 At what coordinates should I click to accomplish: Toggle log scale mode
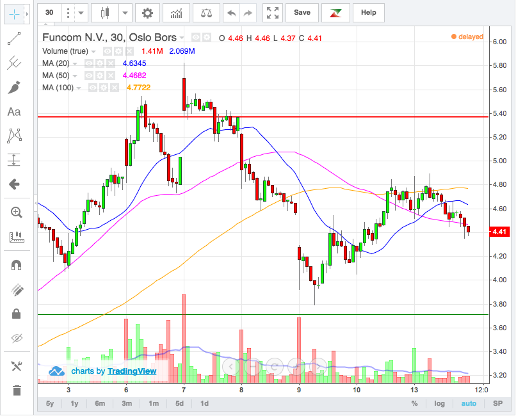[439, 403]
